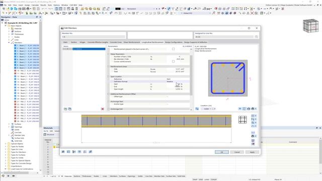
Task: Click the camera icon below section preview
Action: [249, 109]
